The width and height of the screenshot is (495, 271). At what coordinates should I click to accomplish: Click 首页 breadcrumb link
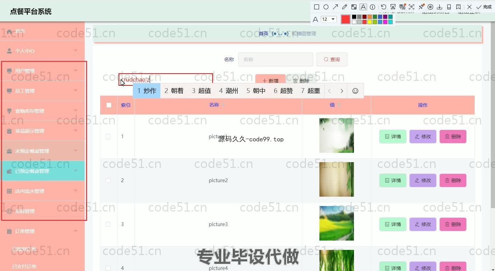click(263, 34)
